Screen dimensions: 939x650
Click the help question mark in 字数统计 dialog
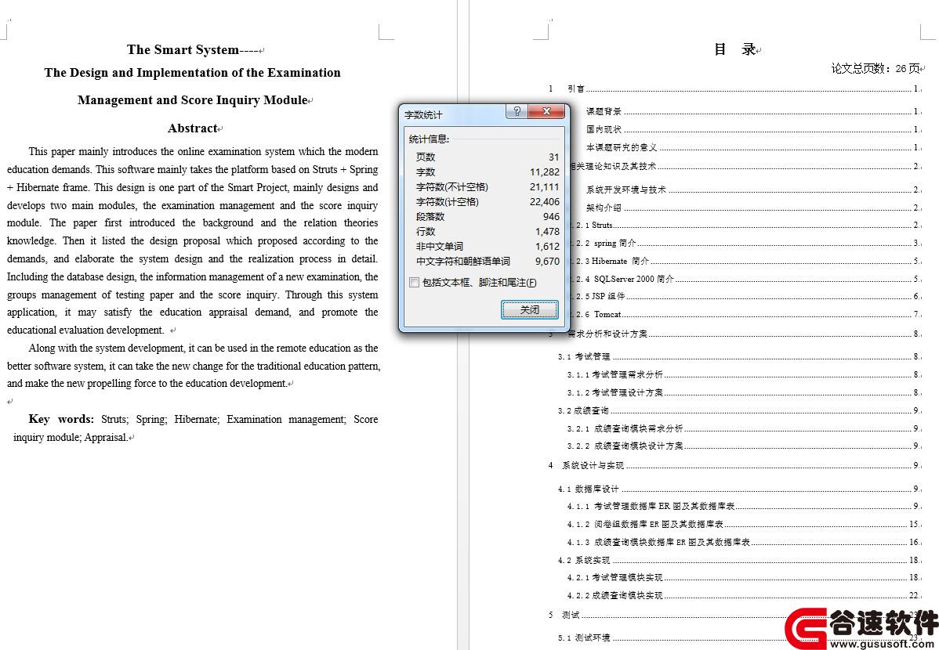tap(517, 111)
